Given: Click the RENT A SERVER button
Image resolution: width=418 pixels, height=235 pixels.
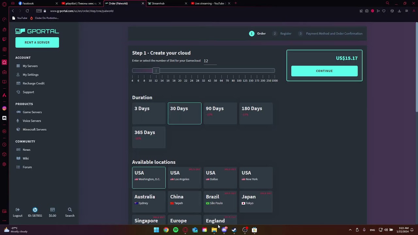Looking at the screenshot, I should click(37, 42).
